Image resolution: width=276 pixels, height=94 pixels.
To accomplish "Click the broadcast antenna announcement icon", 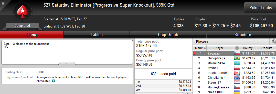I will [6, 45].
